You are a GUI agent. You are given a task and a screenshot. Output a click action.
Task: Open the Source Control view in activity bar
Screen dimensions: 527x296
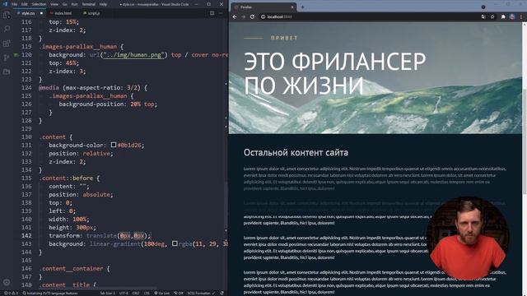click(x=7, y=58)
